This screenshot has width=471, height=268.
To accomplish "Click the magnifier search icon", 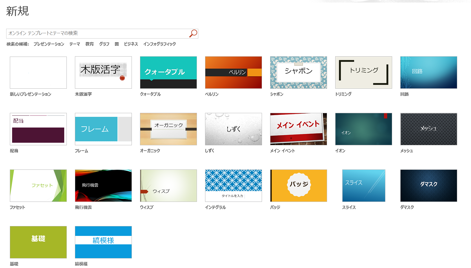I will pos(193,33).
